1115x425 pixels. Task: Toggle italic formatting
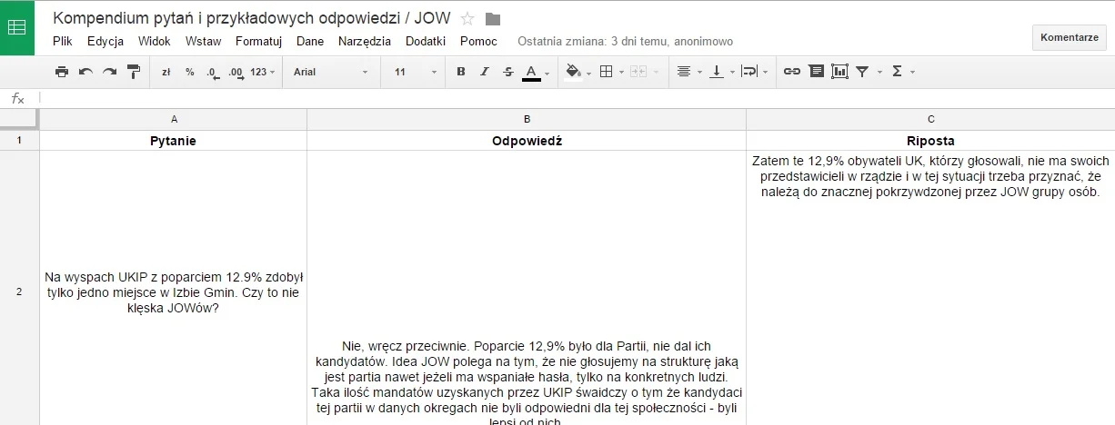pos(485,72)
